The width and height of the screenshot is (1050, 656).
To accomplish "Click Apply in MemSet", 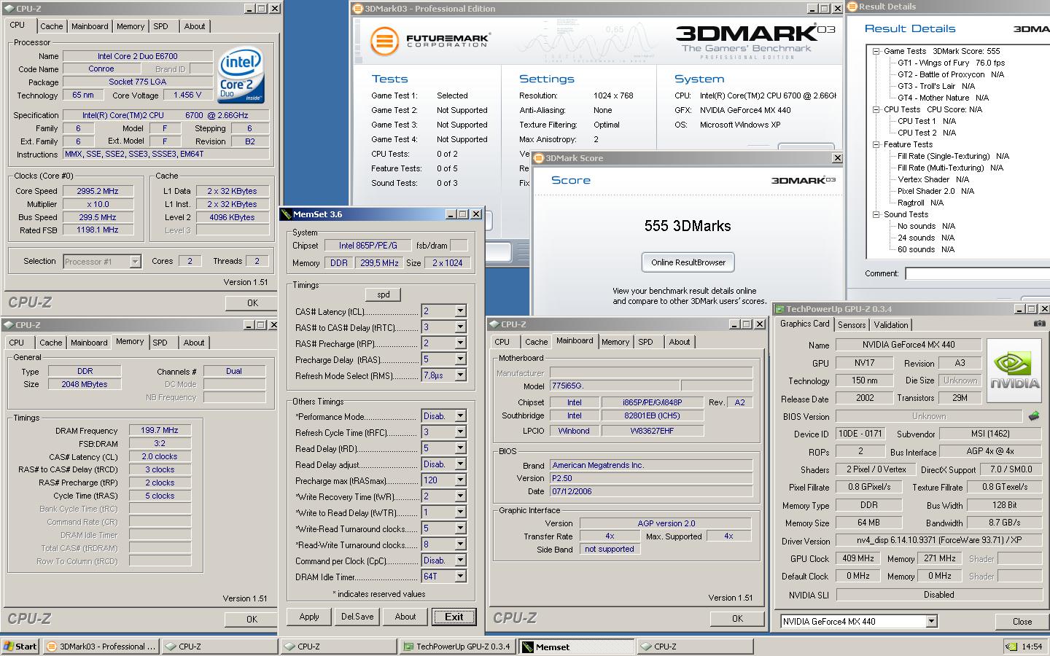I will point(309,617).
